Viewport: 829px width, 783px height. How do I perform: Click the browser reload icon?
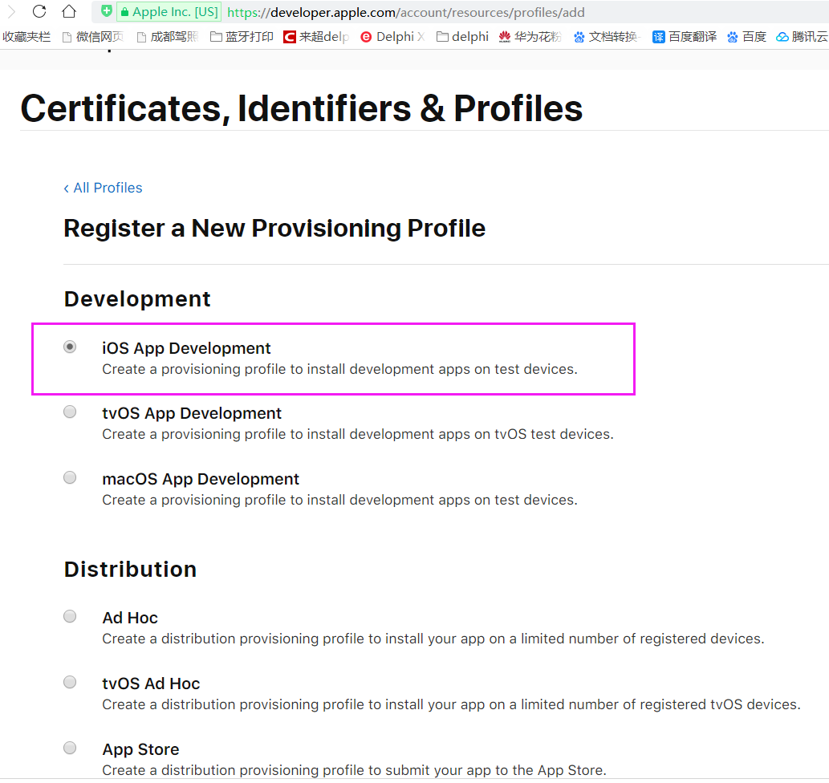[x=39, y=11]
